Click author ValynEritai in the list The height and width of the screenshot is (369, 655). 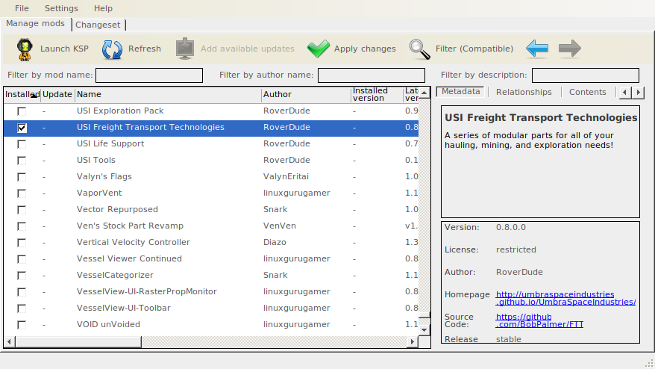[x=286, y=176]
